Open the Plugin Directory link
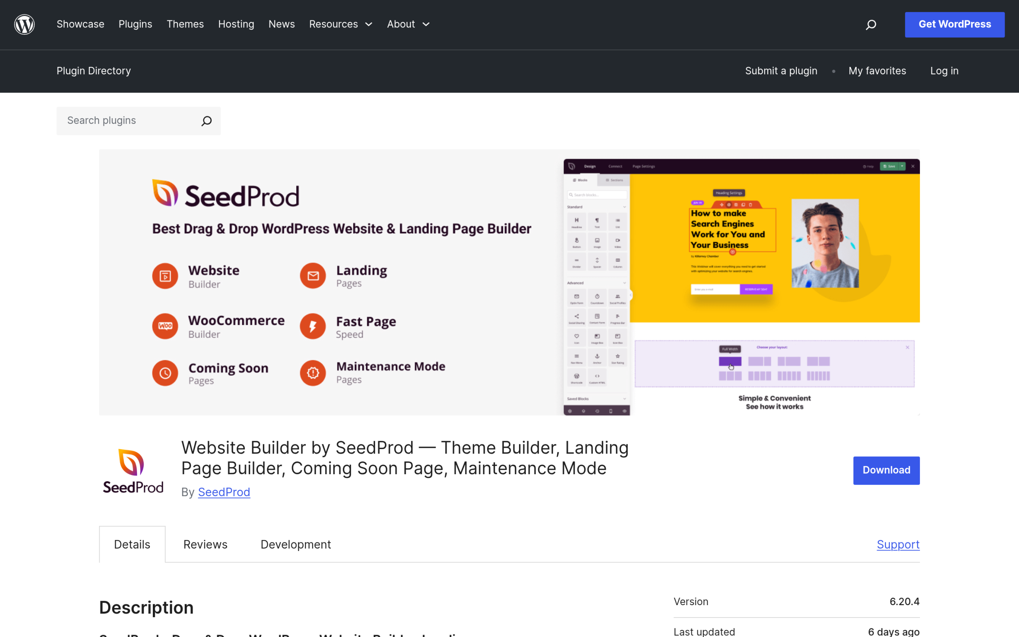The height and width of the screenshot is (637, 1019). [94, 71]
